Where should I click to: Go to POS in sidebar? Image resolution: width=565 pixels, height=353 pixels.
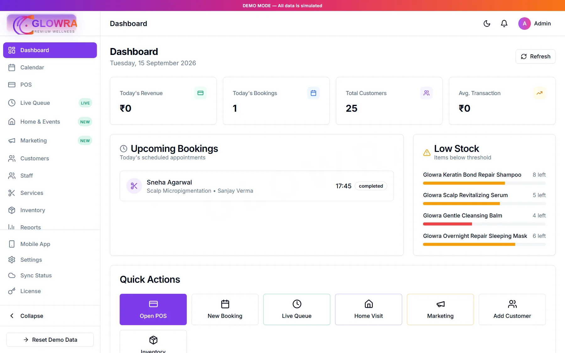point(50,85)
